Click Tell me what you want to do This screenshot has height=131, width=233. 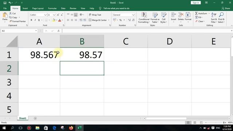116,8
